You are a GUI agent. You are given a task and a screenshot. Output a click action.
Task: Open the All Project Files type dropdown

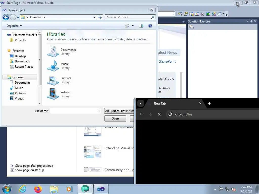pyautogui.click(x=119, y=111)
